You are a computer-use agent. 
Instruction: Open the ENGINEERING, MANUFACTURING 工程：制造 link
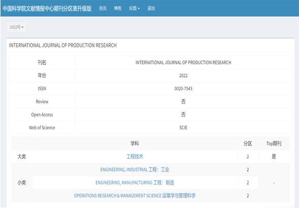(x=135, y=183)
